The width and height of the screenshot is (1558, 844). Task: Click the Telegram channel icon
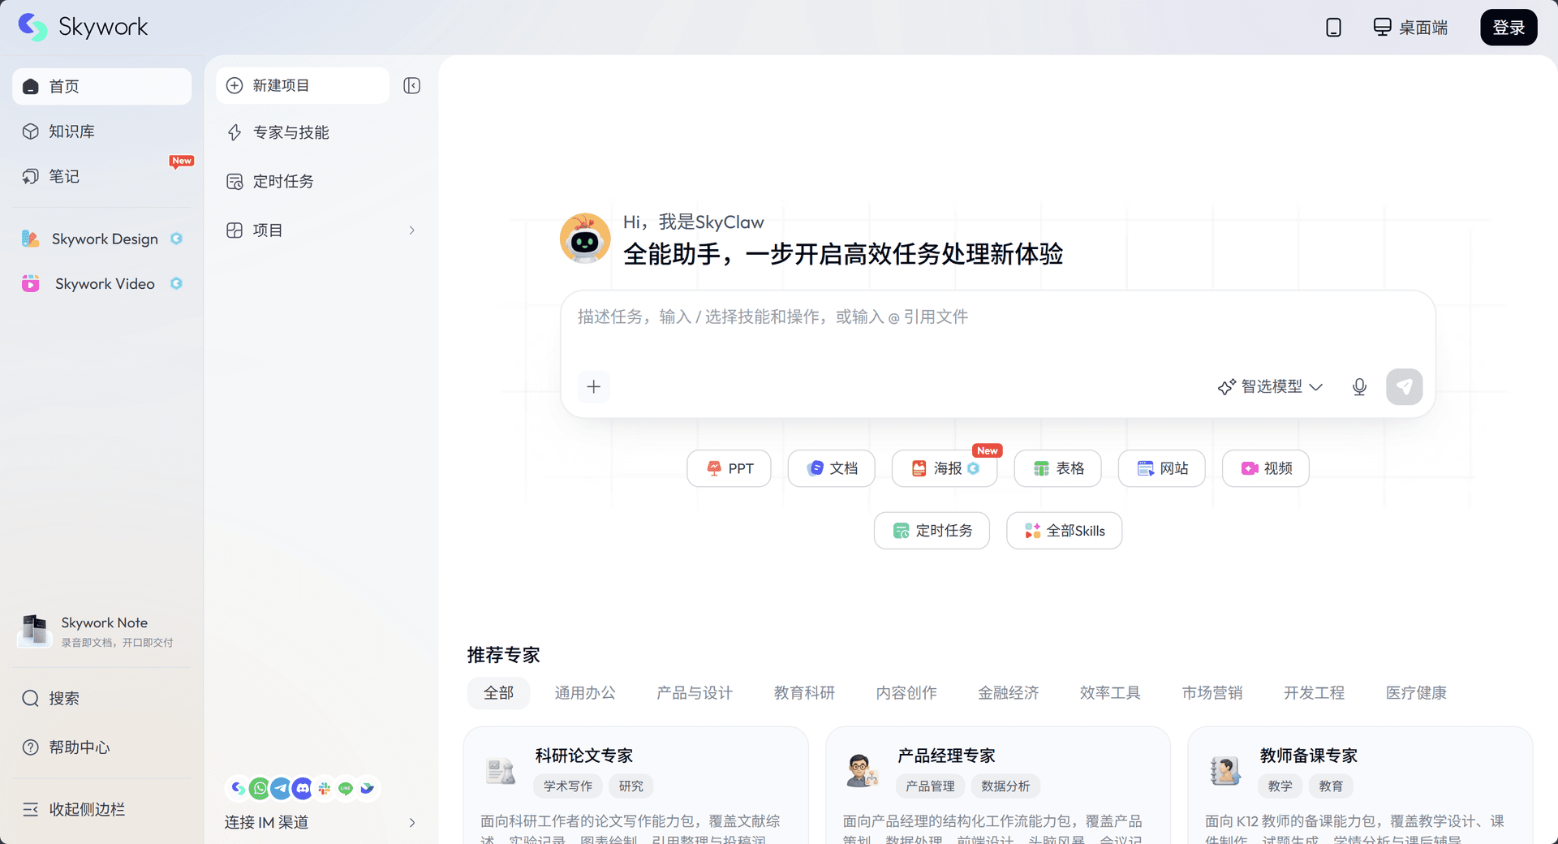281,788
